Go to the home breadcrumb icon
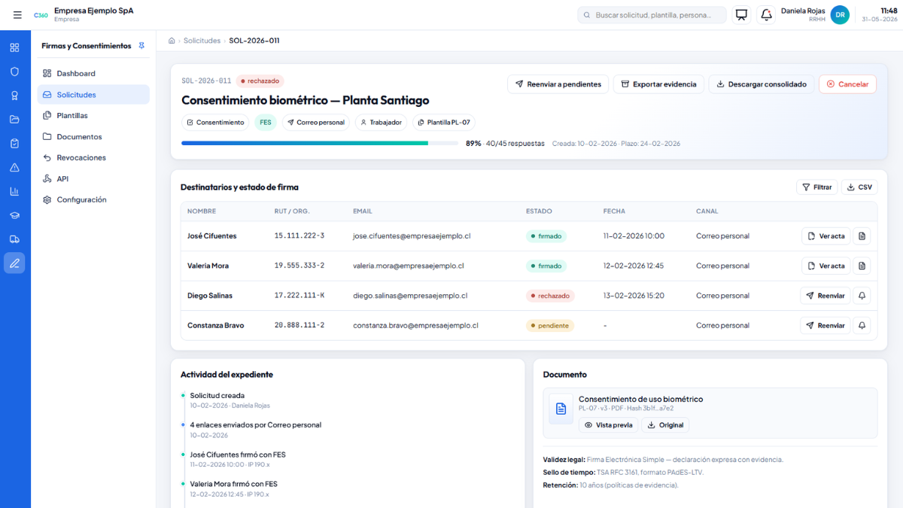The height and width of the screenshot is (508, 903). [172, 41]
